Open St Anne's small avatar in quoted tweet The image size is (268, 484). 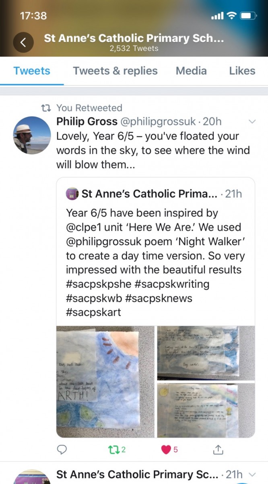(x=72, y=194)
